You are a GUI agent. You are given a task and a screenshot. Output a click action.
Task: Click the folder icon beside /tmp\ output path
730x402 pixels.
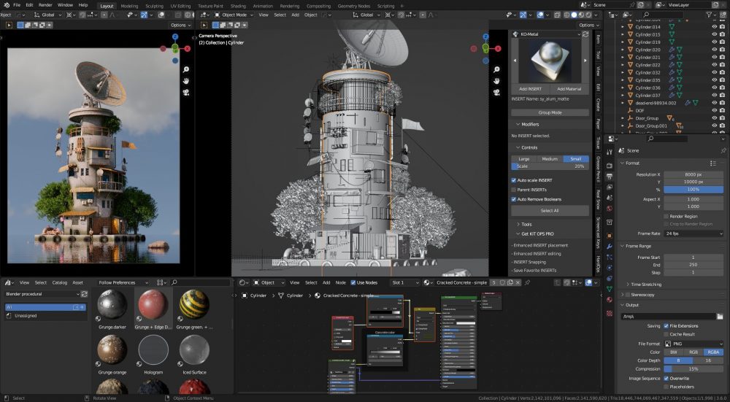coord(720,316)
